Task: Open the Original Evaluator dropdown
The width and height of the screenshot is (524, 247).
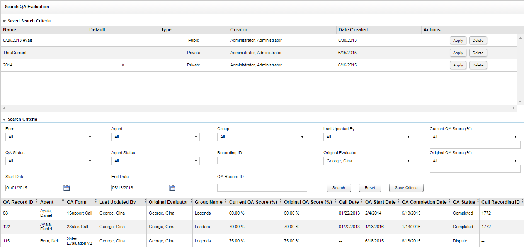Action: [x=367, y=161]
